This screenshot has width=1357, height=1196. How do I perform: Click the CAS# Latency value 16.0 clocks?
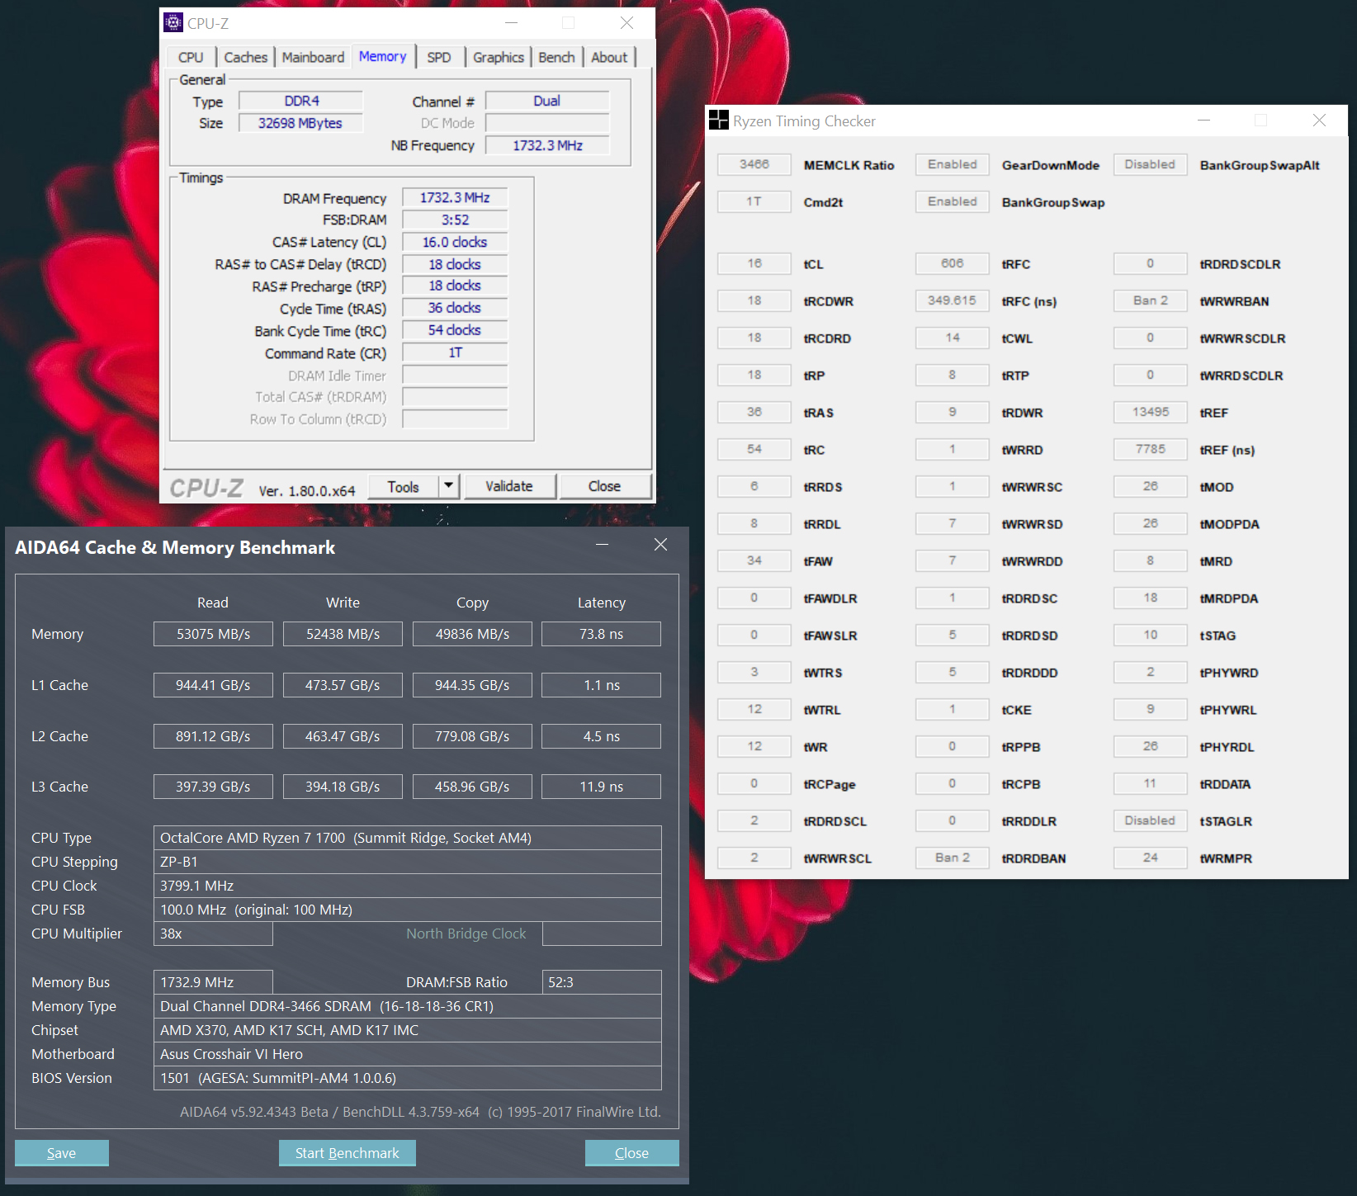tap(455, 242)
